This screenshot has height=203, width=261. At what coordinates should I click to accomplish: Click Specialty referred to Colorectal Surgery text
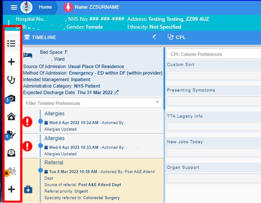(82, 198)
